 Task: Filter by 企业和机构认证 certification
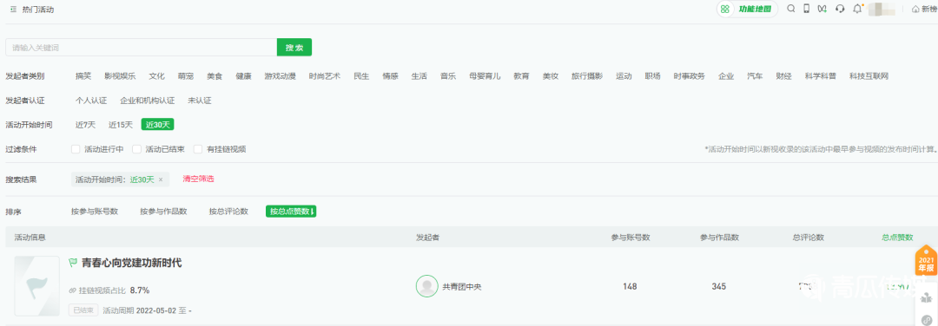147,101
